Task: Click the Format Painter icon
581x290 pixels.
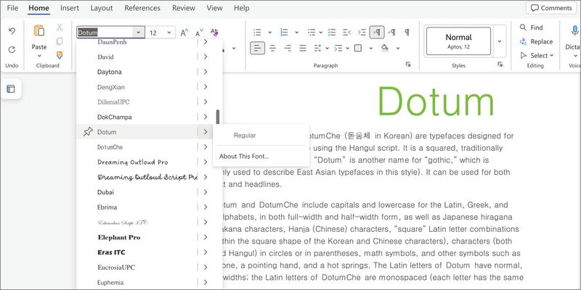Action: [60, 55]
